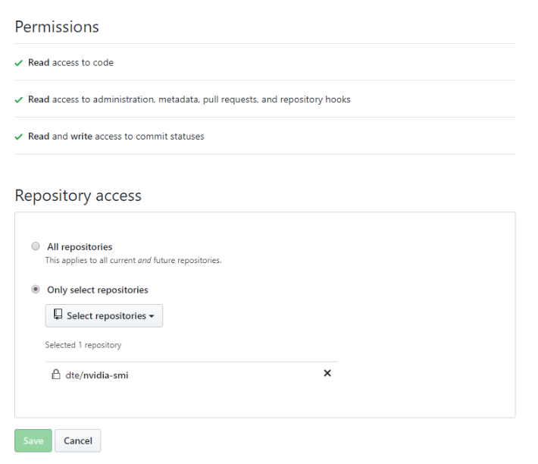Click the dte/nvidia-smi repository name
Viewport: 538px width, 464px height.
(x=97, y=375)
